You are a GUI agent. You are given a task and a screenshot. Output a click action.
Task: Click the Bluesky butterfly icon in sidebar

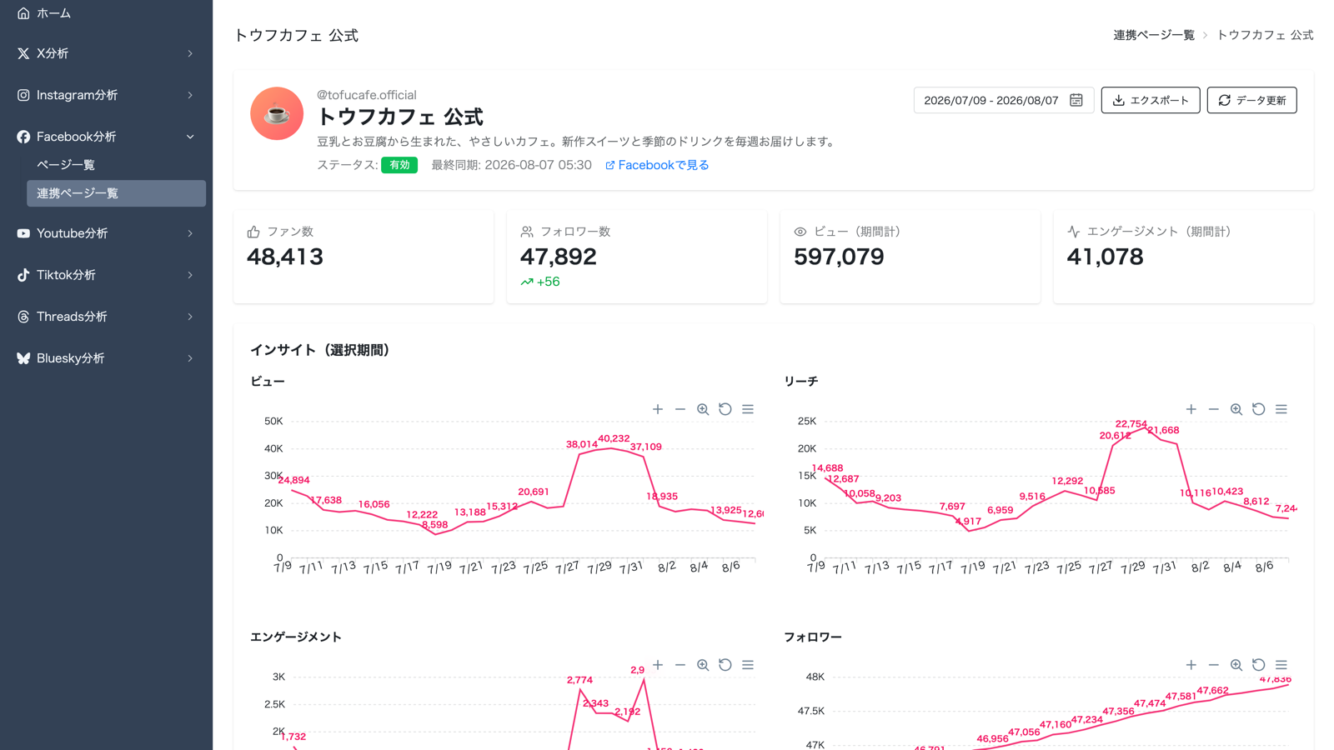(x=23, y=358)
